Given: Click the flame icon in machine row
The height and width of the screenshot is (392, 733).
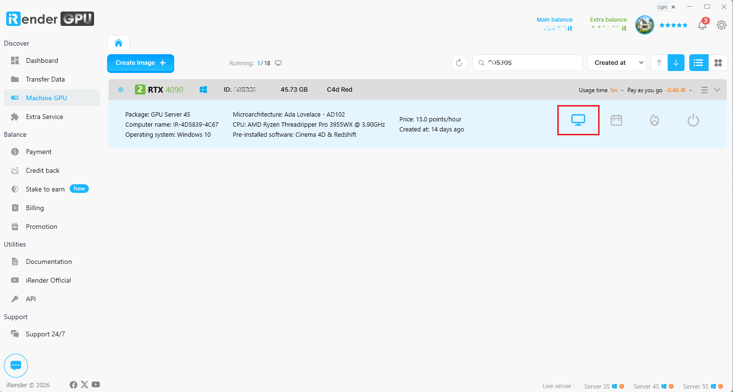Looking at the screenshot, I should point(655,120).
